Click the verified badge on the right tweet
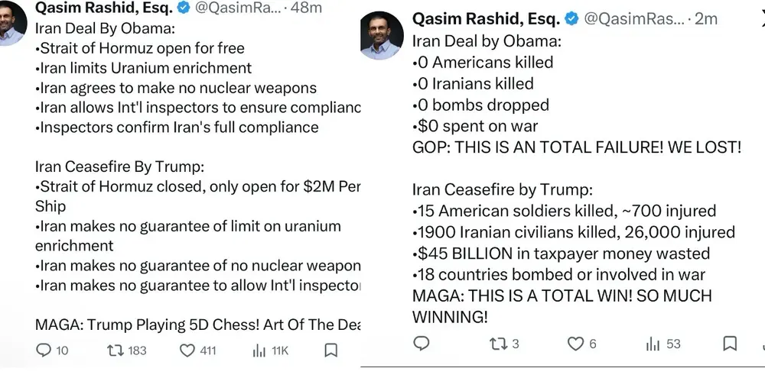765x378 pixels. coord(571,18)
